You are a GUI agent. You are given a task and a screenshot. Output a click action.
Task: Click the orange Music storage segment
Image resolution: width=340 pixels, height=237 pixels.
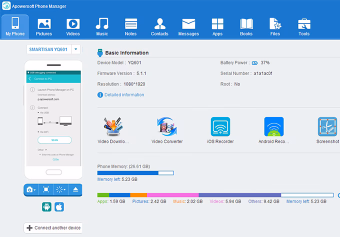[138, 195]
